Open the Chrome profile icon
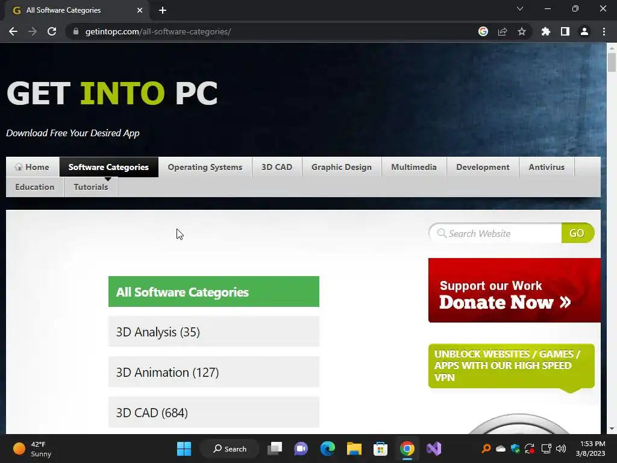617x463 pixels. (x=584, y=31)
